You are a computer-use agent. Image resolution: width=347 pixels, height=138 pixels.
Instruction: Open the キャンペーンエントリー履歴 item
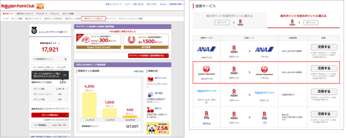tap(131, 19)
